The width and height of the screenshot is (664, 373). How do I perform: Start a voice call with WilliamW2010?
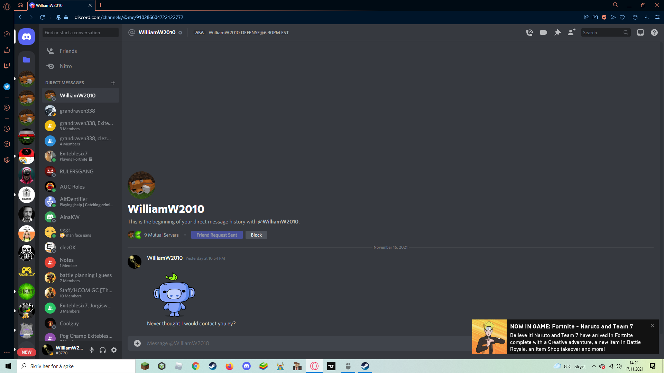(x=529, y=32)
